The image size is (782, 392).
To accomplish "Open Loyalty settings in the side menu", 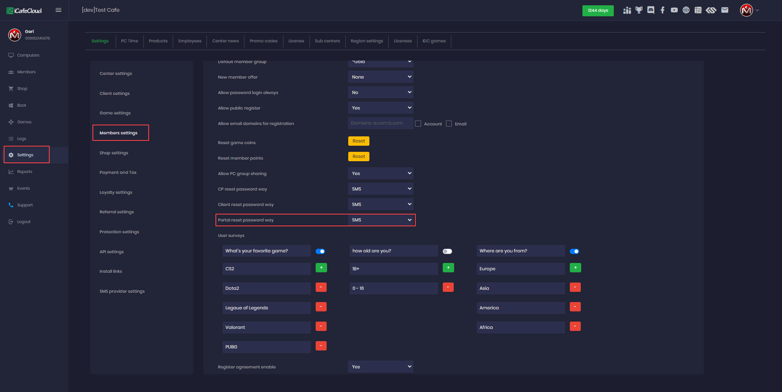I will pos(116,193).
